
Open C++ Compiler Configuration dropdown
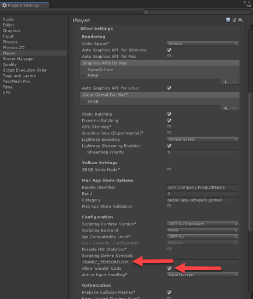pyautogui.click(x=203, y=243)
